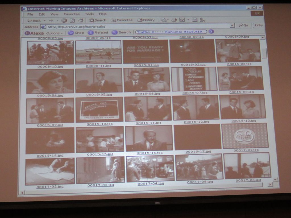This screenshot has width=291, height=218.
Task: Open the Search toolbar button
Action: tap(97, 20)
